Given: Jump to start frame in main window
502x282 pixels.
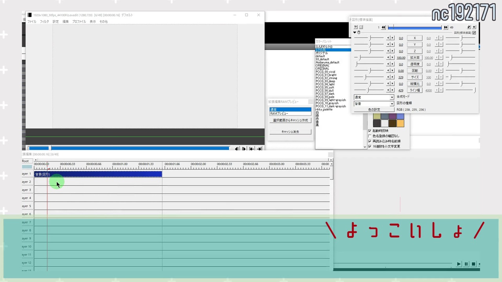Looking at the screenshot, I should pos(252,149).
